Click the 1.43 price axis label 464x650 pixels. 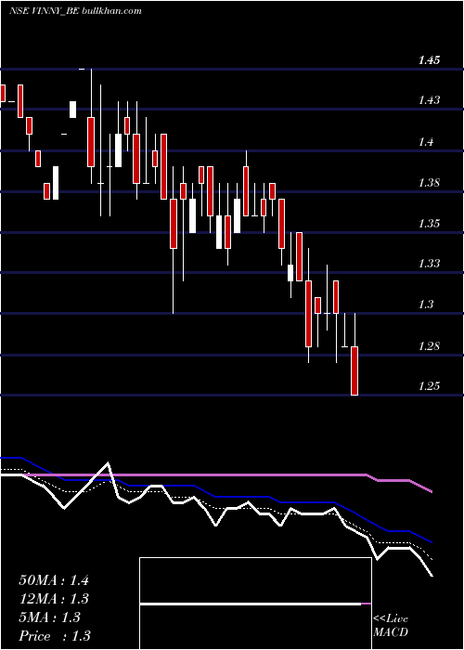[x=429, y=100]
